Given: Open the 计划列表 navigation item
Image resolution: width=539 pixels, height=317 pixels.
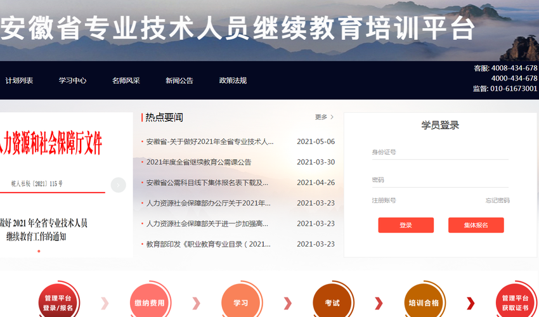Looking at the screenshot, I should 19,81.
